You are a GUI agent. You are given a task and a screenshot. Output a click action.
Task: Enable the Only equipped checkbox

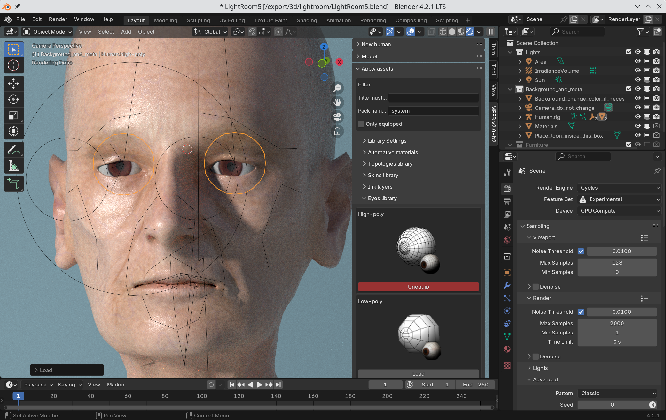click(361, 124)
